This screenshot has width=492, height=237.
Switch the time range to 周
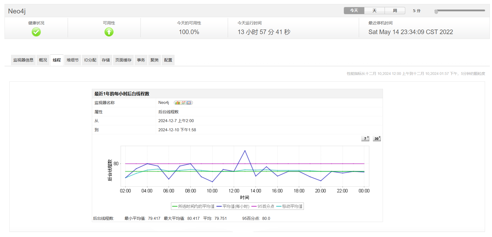pos(395,10)
